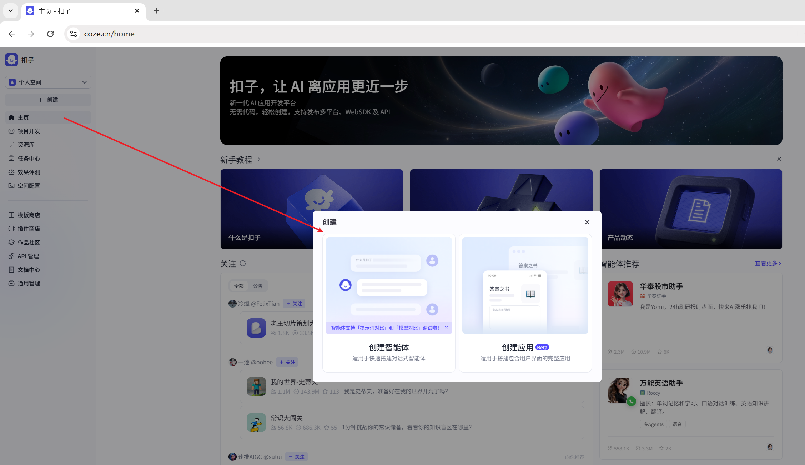Expand the 个人空间 workspace dropdown
Viewport: 805px width, 465px height.
[x=48, y=82]
